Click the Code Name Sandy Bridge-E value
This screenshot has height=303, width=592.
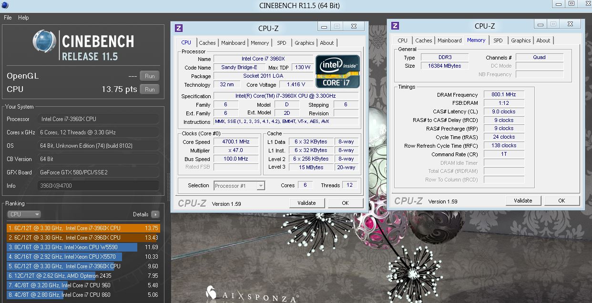239,68
